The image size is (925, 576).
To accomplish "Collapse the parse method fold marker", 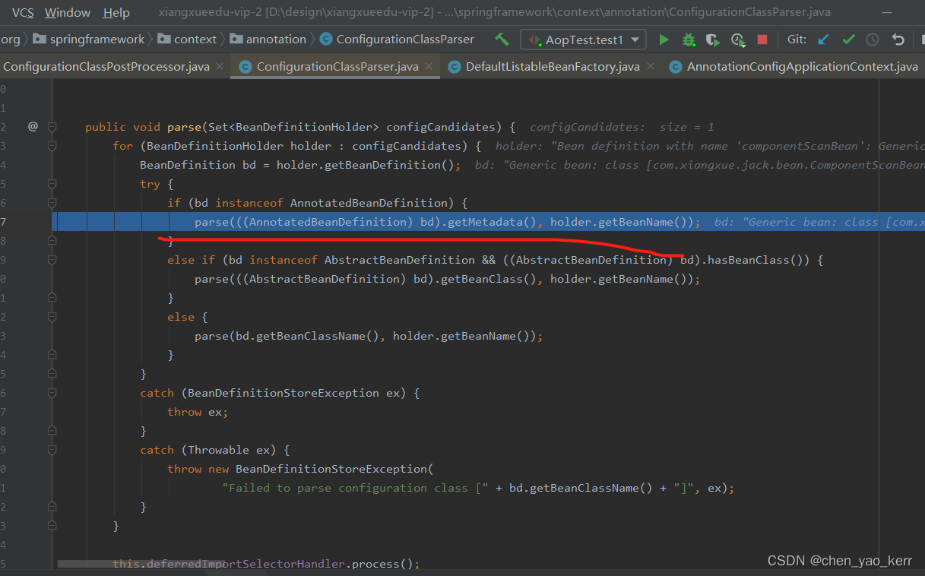I will [52, 127].
